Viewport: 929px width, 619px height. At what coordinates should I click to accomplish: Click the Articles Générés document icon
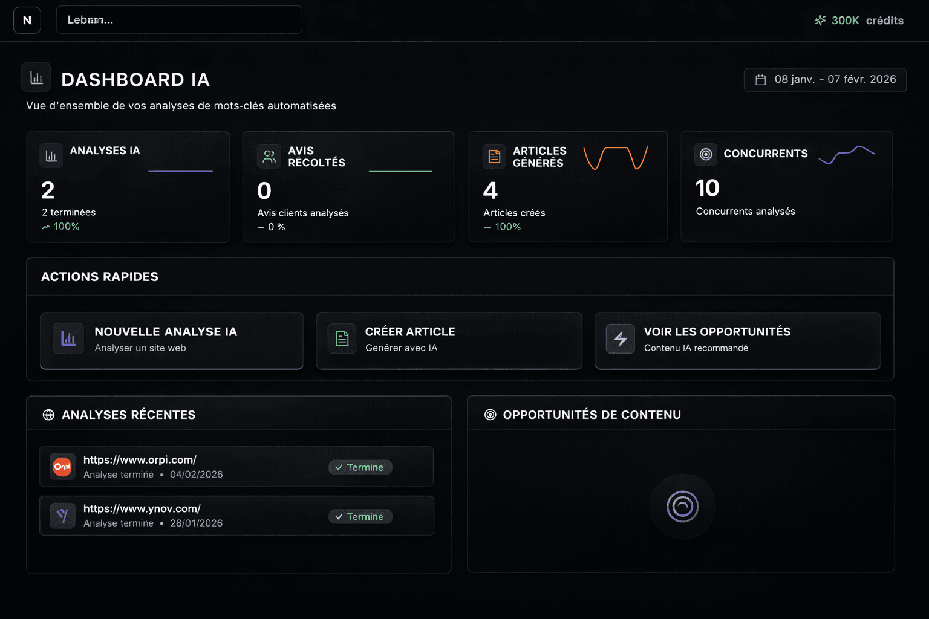click(x=494, y=157)
